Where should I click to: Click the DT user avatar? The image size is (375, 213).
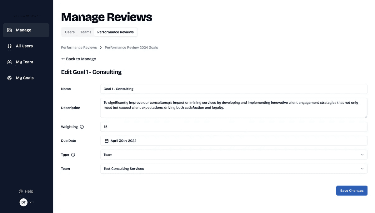pyautogui.click(x=23, y=202)
